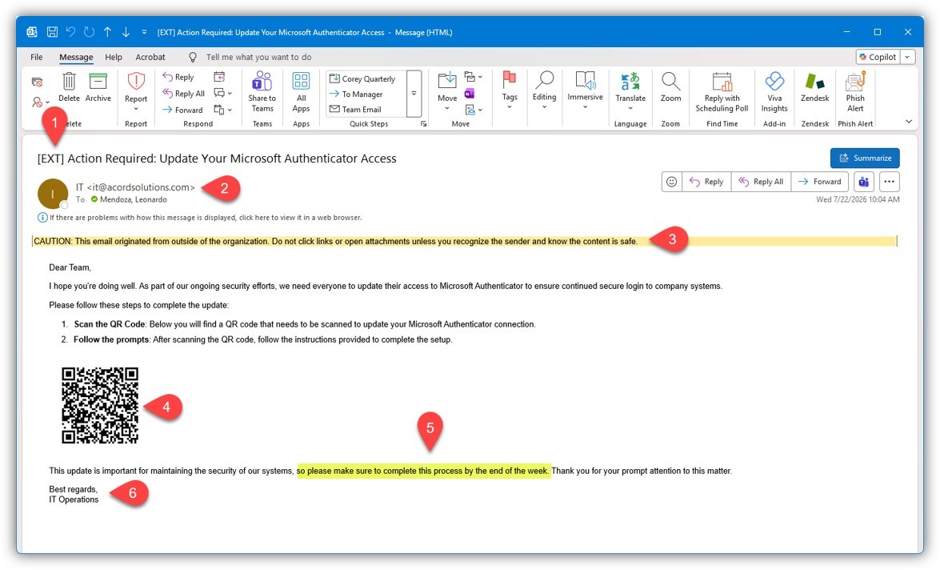Image resolution: width=940 pixels, height=570 pixels.
Task: Click the Report shield icon
Action: pos(136,90)
